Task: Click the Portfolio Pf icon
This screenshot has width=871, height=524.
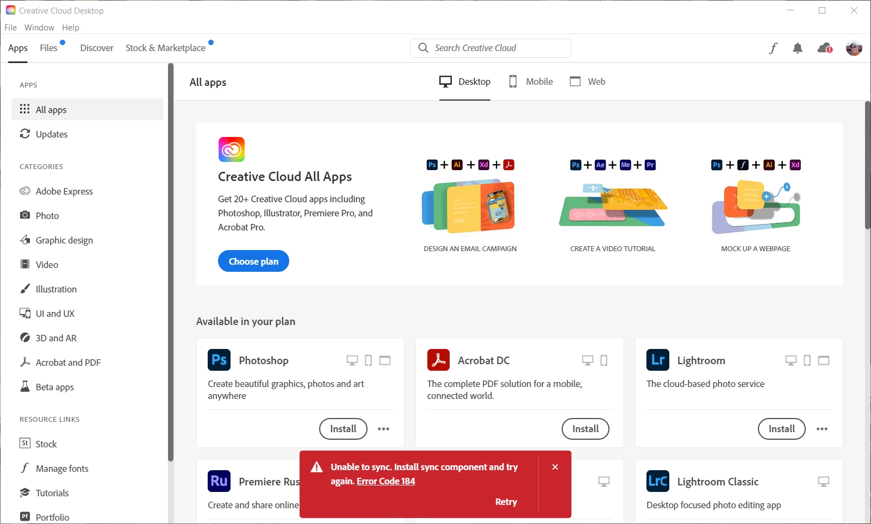Action: click(x=24, y=517)
